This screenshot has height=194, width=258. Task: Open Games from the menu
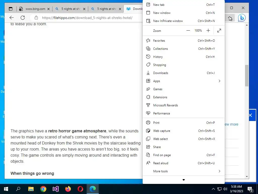[x=184, y=89]
